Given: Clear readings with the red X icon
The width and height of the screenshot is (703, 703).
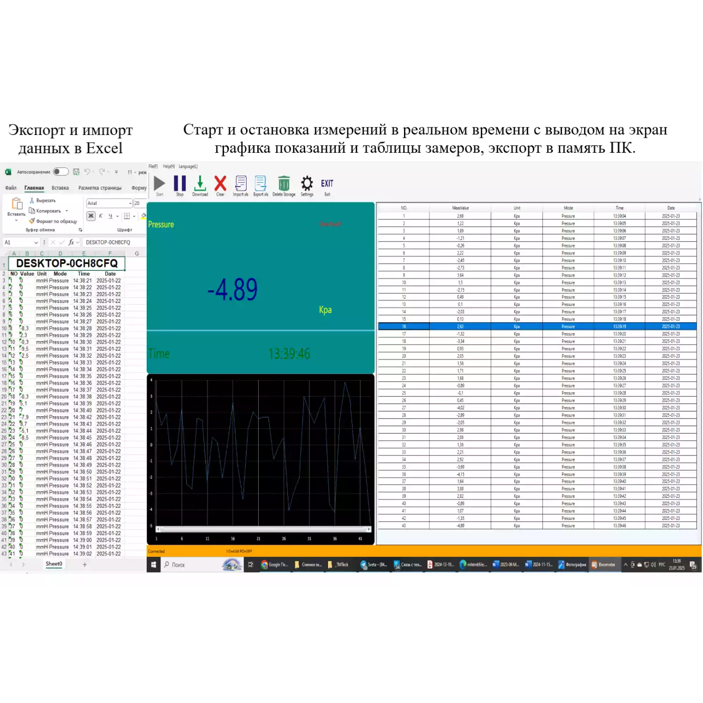Looking at the screenshot, I should (220, 184).
